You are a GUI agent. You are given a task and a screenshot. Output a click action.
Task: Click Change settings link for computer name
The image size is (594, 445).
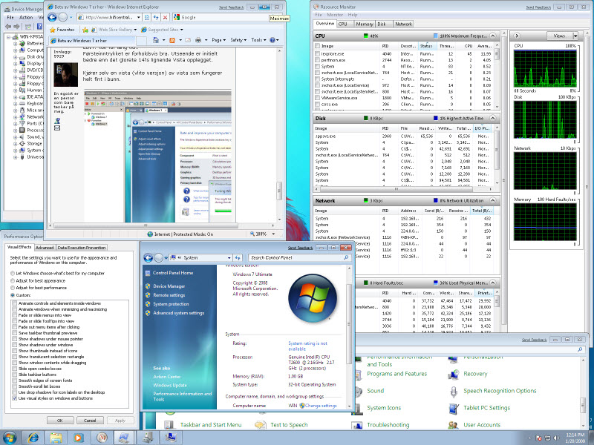321,405
